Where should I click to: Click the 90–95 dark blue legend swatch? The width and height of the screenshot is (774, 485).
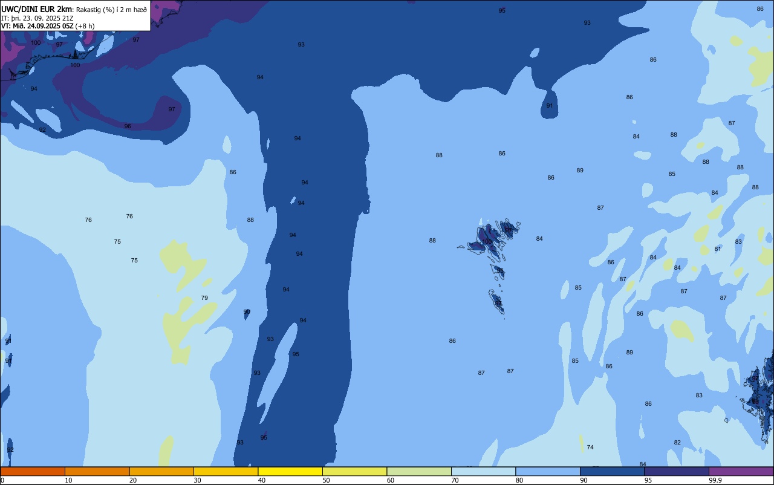click(612, 471)
